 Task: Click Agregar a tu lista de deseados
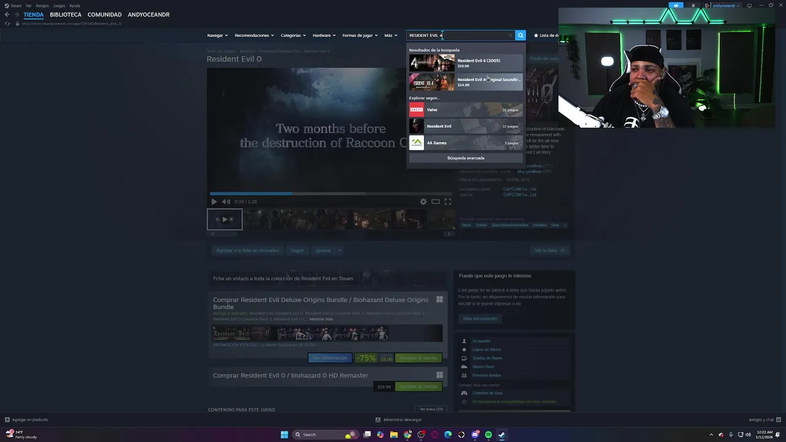(247, 250)
